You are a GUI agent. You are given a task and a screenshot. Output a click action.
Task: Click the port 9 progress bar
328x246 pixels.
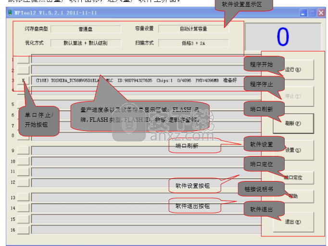click(x=146, y=151)
